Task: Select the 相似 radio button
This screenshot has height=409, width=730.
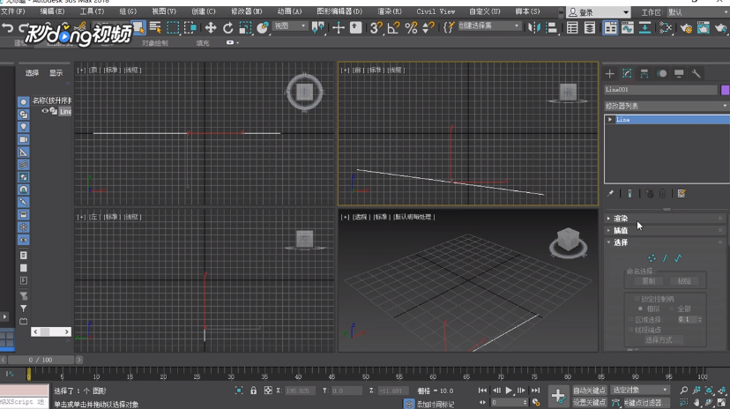Action: click(640, 309)
